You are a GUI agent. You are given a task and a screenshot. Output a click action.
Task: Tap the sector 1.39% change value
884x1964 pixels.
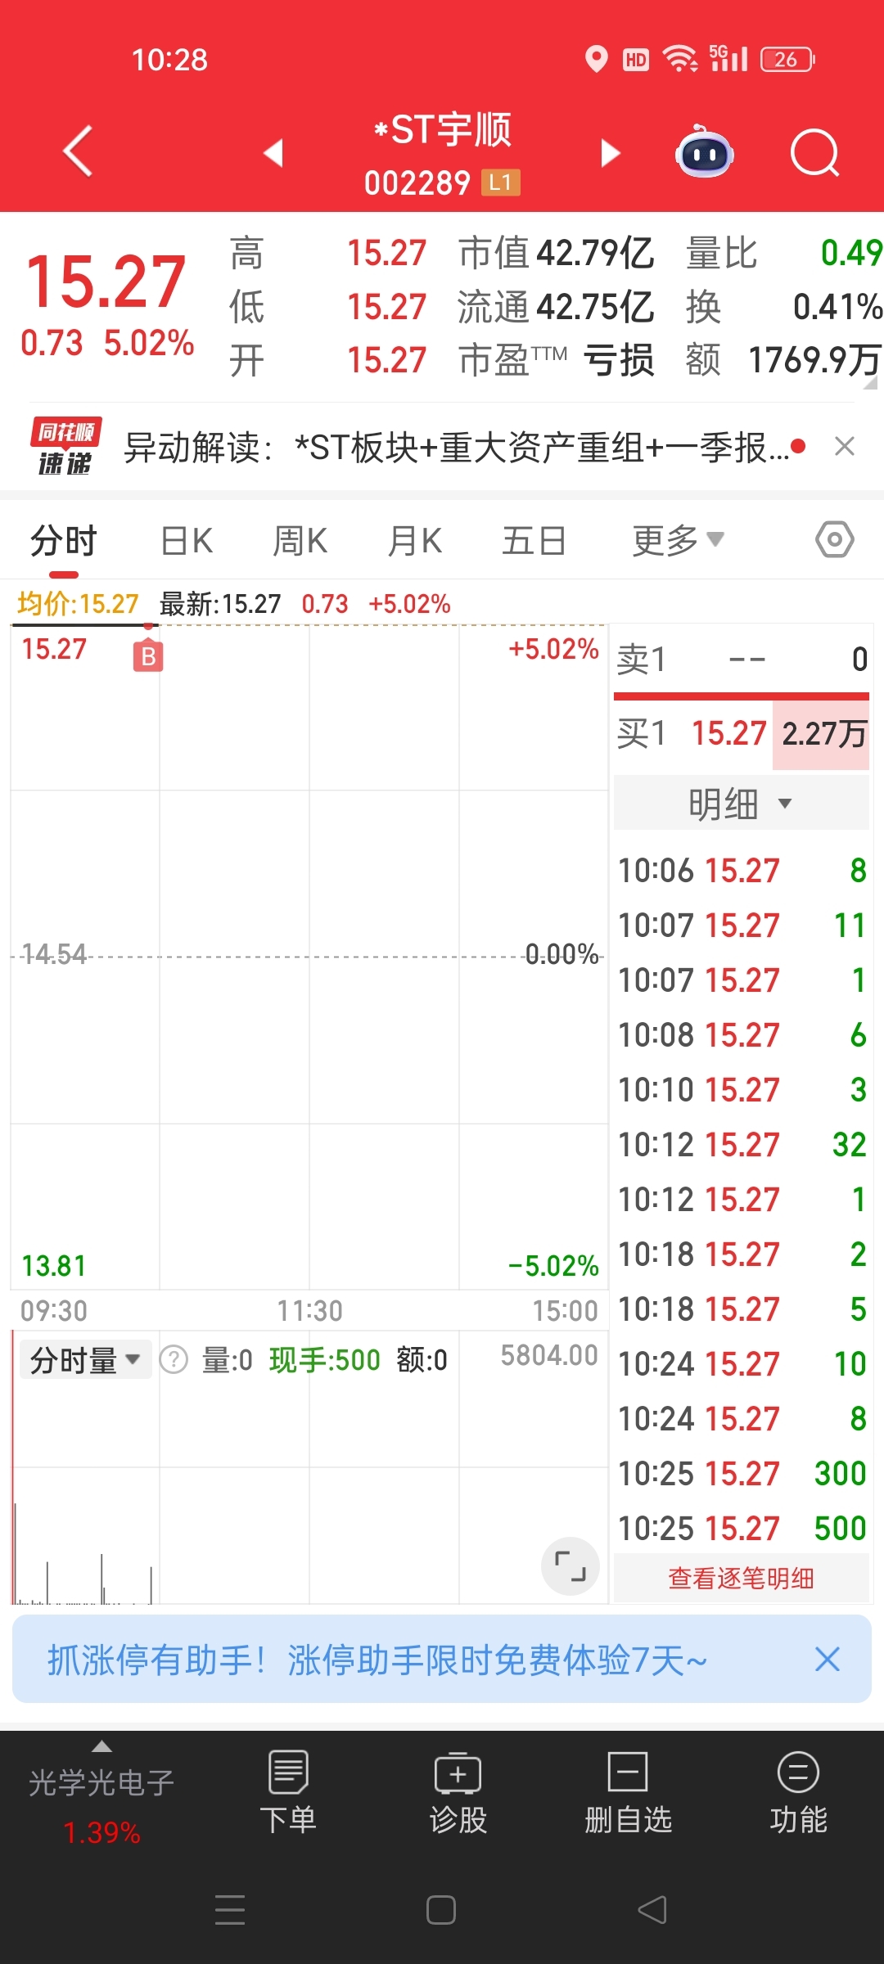[101, 1832]
